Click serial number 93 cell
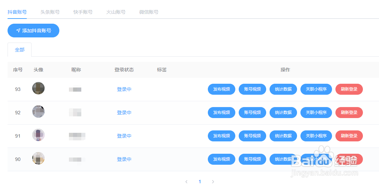This screenshot has height=186, width=379. (18, 89)
